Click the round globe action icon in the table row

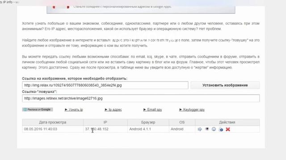(x=214, y=129)
